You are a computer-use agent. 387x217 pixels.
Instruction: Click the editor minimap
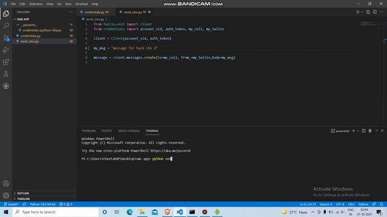click(371, 24)
